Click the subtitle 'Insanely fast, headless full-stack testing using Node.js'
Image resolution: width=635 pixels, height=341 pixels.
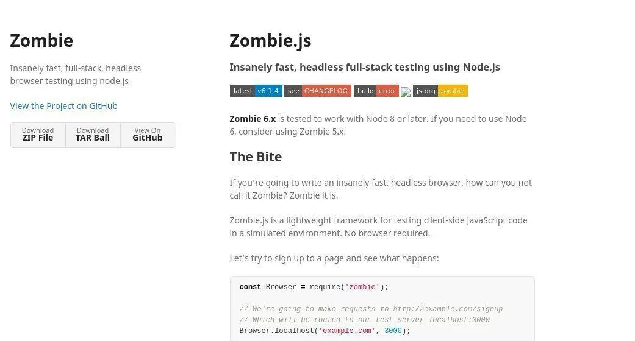click(x=365, y=67)
